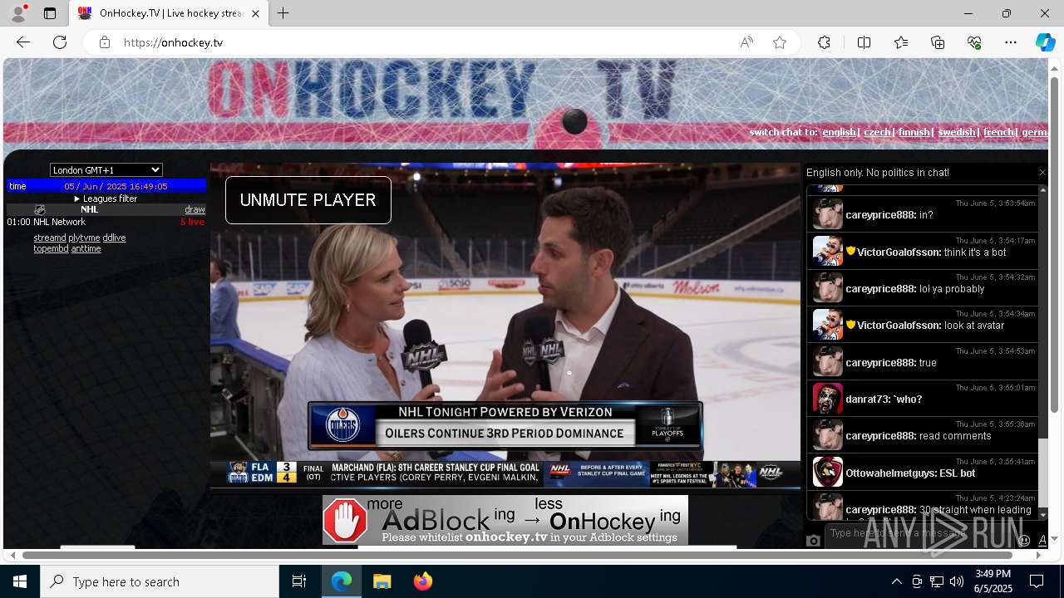Image resolution: width=1064 pixels, height=598 pixels.
Task: Open Browser essentials heart icon
Action: click(x=974, y=42)
